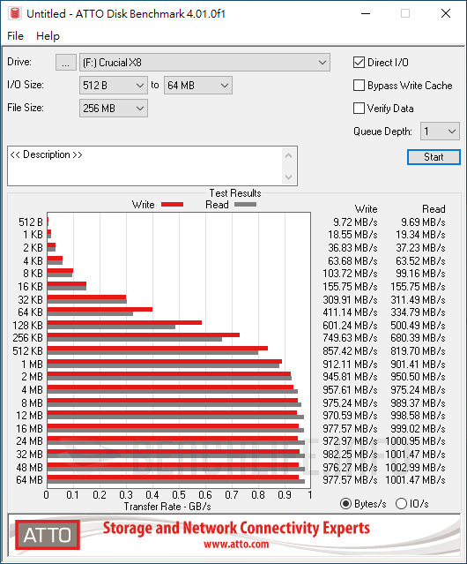The height and width of the screenshot is (564, 467).
Task: Open the Queue Depth dropdown
Action: point(440,132)
